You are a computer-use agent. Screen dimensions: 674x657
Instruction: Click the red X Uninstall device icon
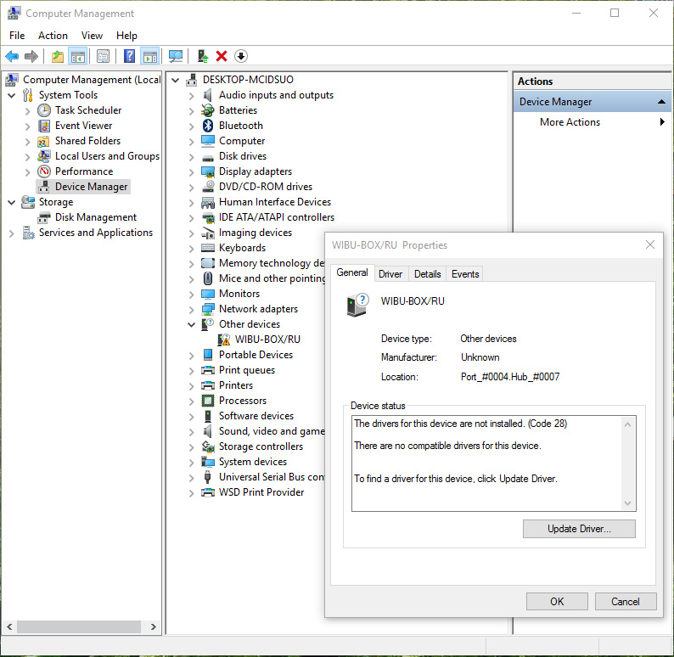[x=222, y=56]
